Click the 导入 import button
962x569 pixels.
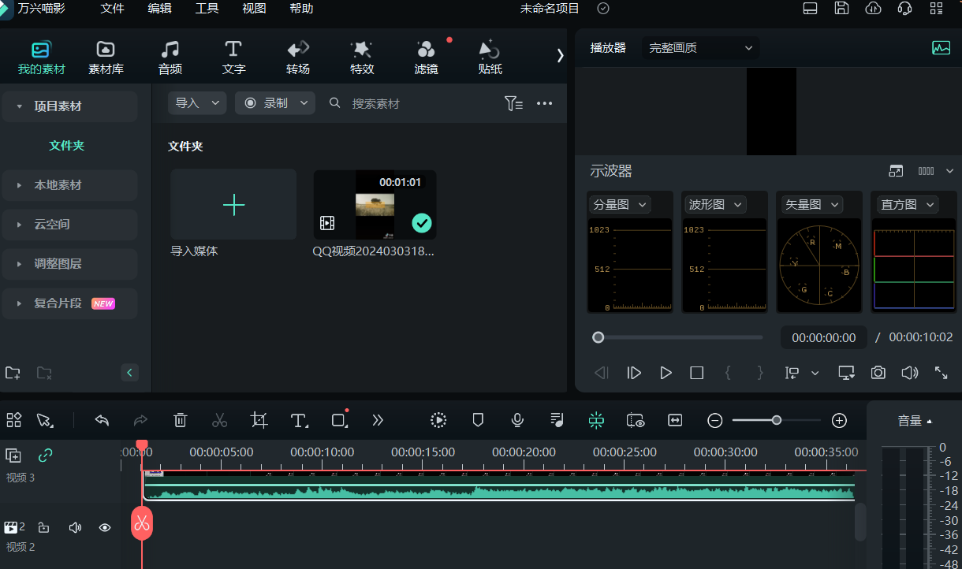(188, 103)
